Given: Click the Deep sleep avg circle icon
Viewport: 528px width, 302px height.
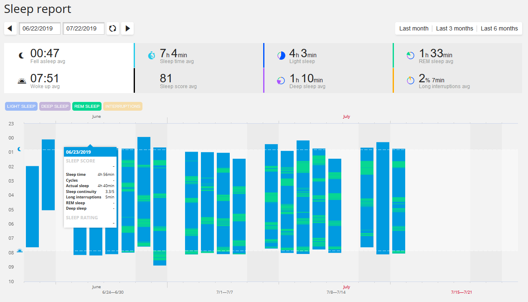Looking at the screenshot, I should (281, 80).
